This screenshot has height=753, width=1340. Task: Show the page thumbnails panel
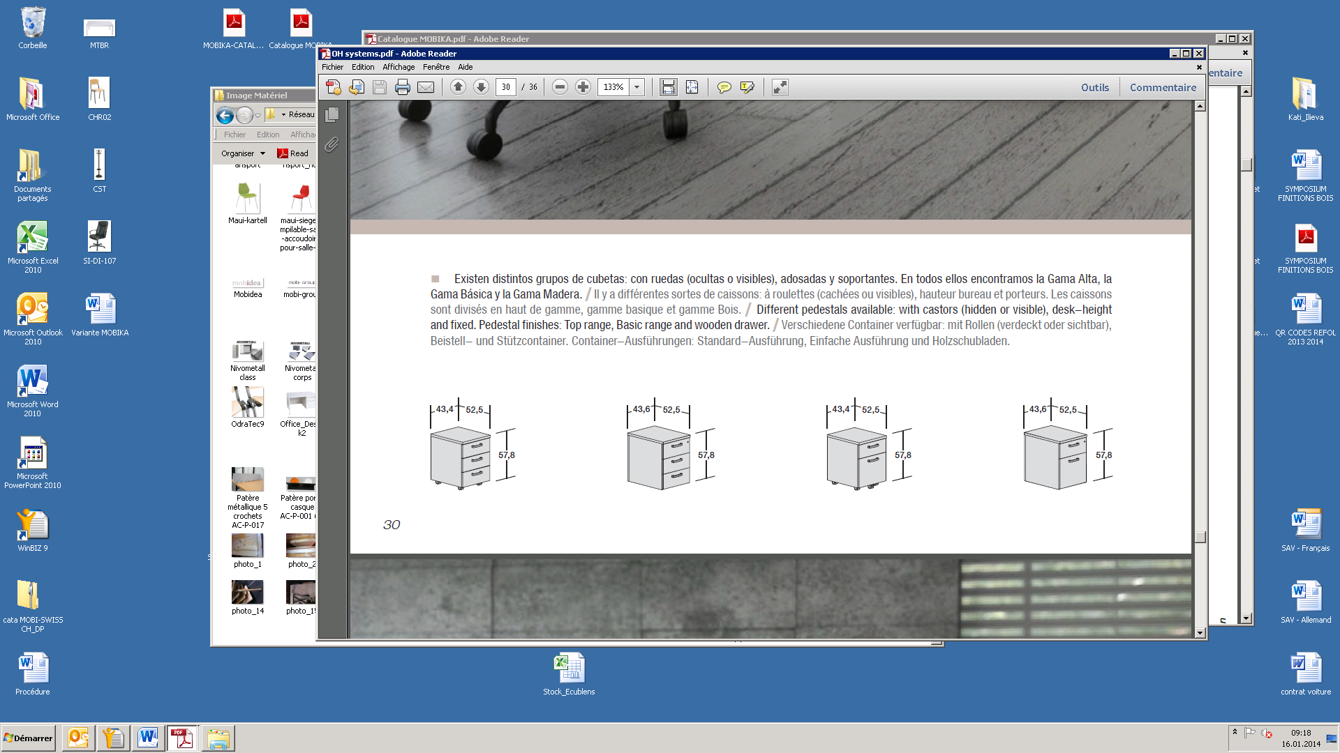point(332,114)
